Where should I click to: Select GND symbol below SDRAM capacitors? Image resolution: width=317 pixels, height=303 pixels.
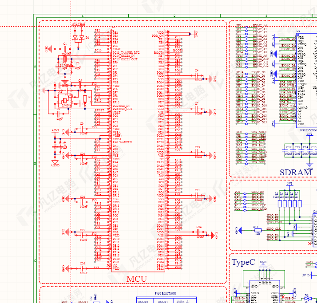(x=309, y=165)
